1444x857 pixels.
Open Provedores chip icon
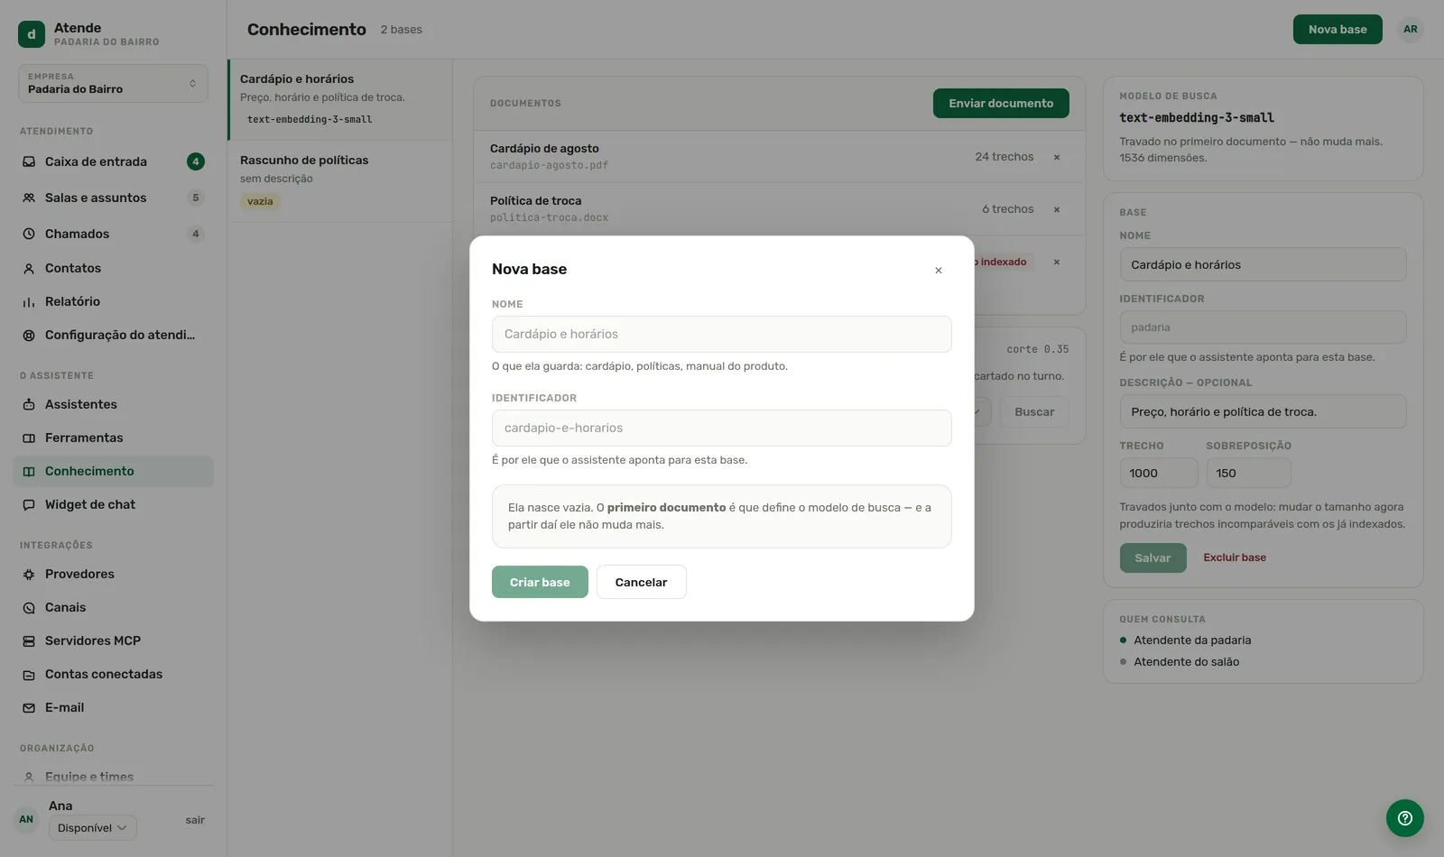tap(29, 574)
